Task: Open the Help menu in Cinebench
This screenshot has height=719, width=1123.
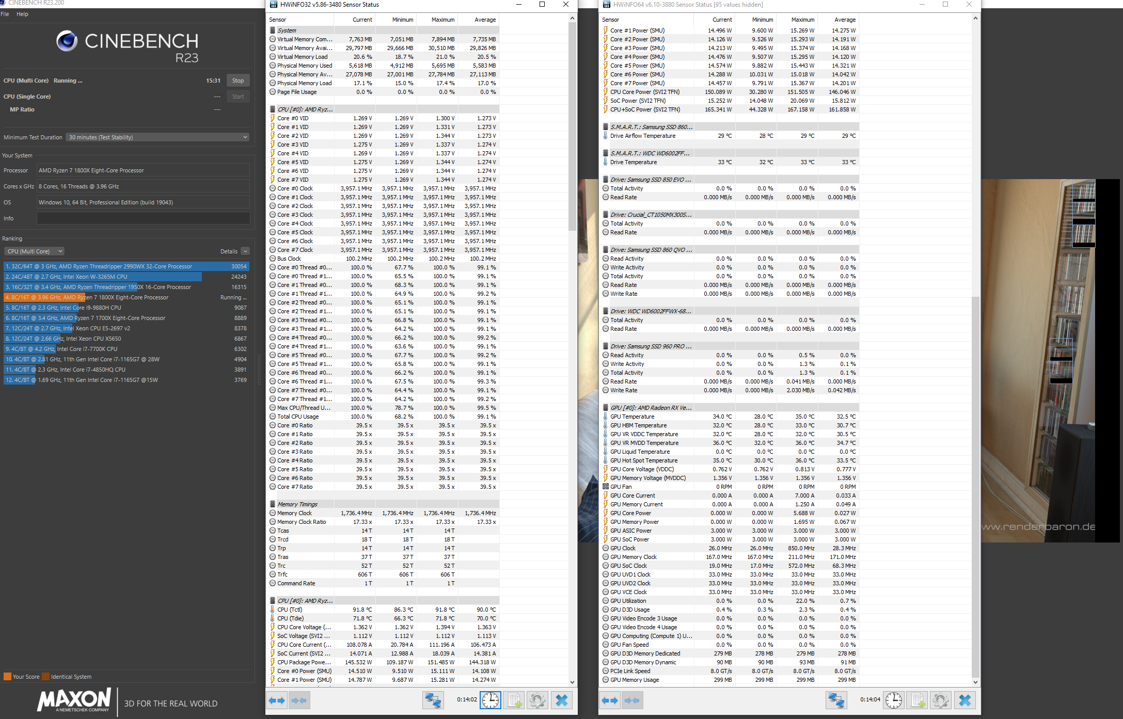Action: click(x=22, y=14)
